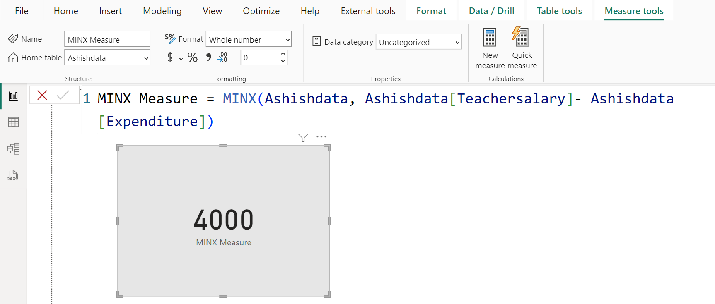Open More options ellipsis on card visual
Viewport: 715px width, 304px height.
click(x=321, y=136)
